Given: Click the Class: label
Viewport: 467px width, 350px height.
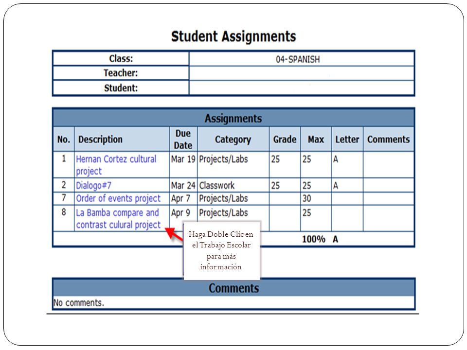Looking at the screenshot, I should (121, 58).
